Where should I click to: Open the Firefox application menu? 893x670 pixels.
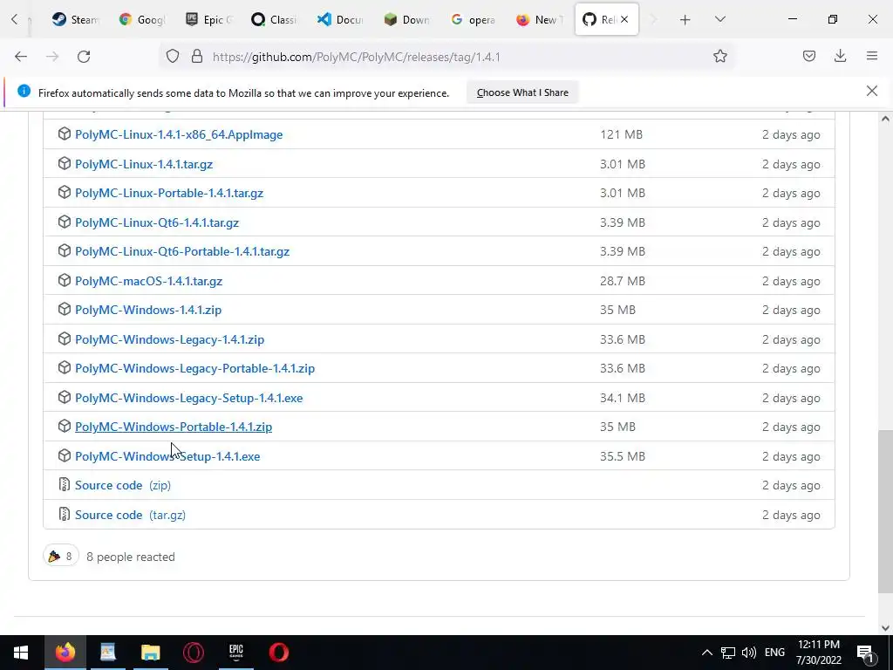coord(871,57)
